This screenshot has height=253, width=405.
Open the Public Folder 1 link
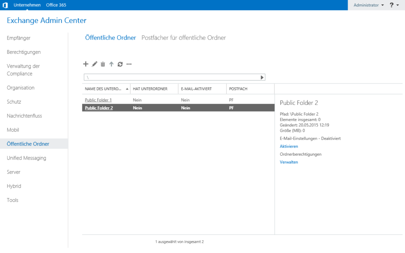98,100
